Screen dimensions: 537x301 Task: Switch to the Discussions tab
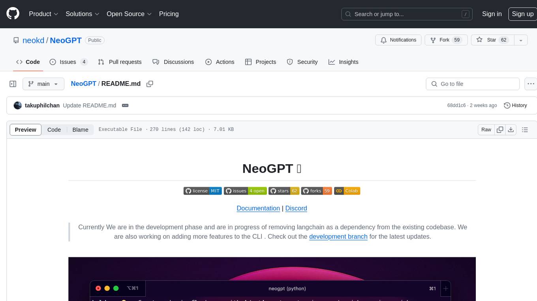pos(173,62)
